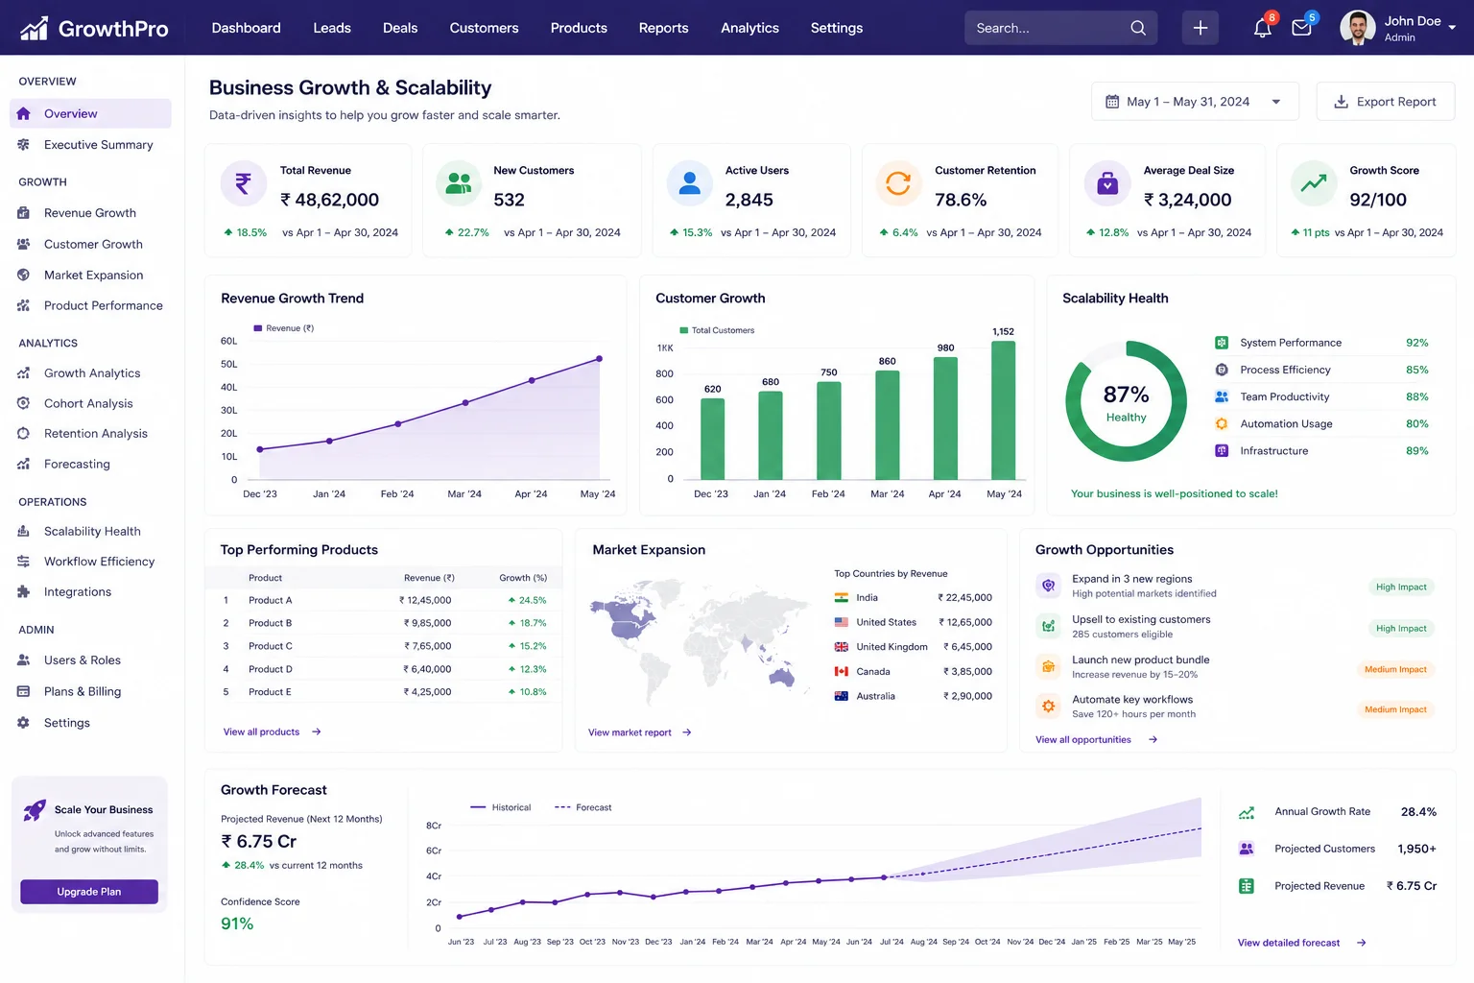Open the messages envelope icon

pos(1302,28)
